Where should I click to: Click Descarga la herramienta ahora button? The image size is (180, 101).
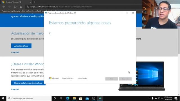tap(28, 83)
